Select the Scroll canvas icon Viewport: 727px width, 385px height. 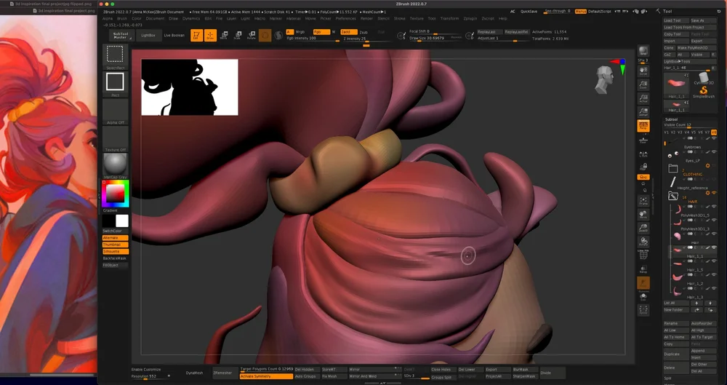[643, 71]
